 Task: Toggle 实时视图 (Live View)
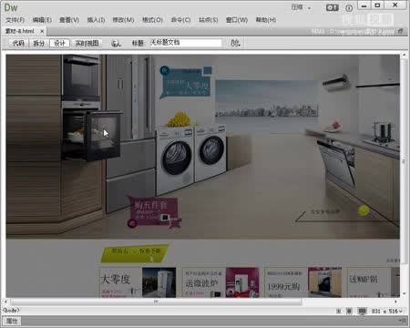(87, 43)
